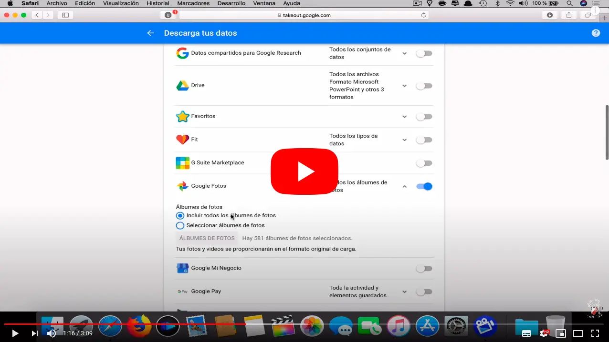Open the Edición menu

point(85,3)
